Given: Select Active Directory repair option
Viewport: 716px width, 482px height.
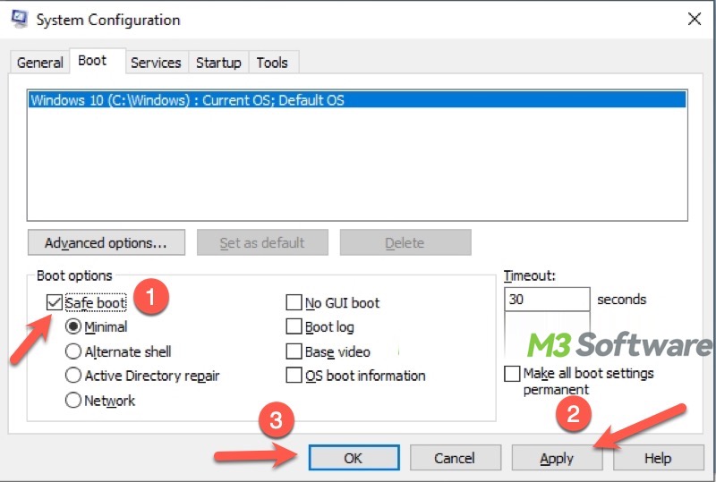Looking at the screenshot, I should pyautogui.click(x=73, y=376).
